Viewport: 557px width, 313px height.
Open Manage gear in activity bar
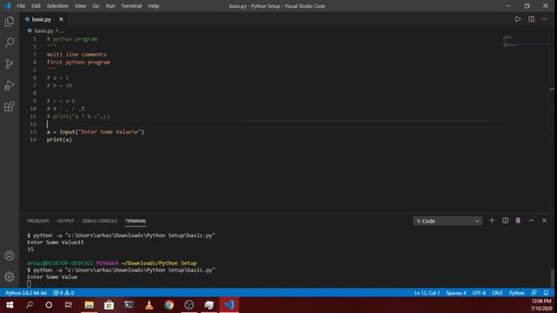(10, 276)
